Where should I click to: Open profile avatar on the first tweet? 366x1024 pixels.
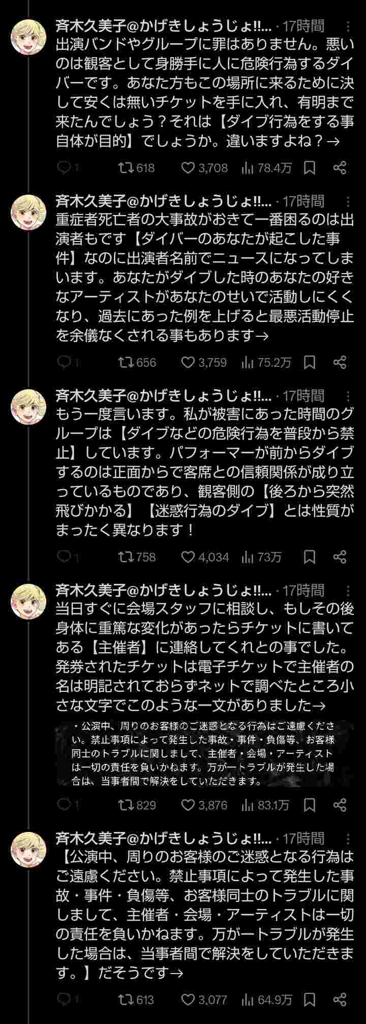pos(28,37)
